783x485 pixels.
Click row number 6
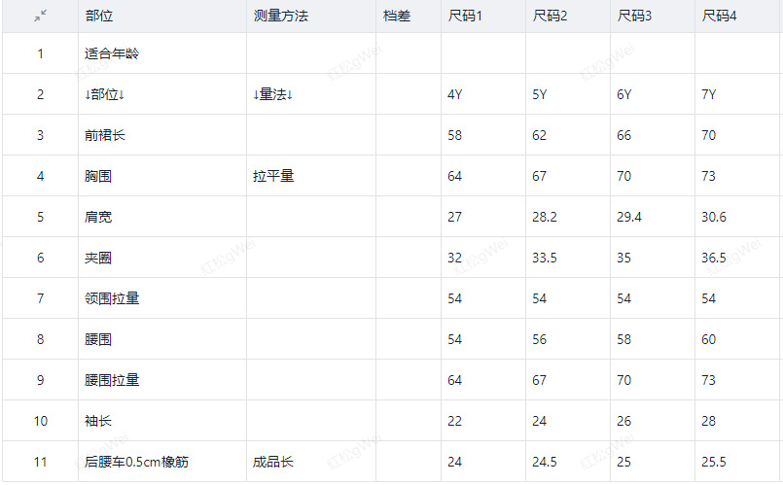[40, 258]
